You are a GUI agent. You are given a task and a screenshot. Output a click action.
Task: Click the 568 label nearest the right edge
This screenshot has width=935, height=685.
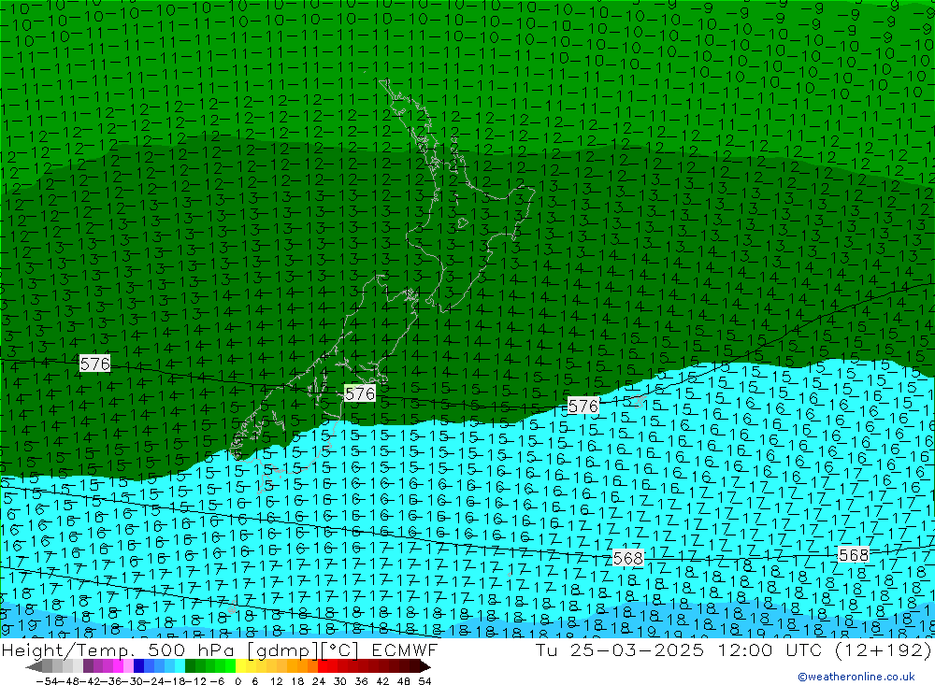point(853,555)
